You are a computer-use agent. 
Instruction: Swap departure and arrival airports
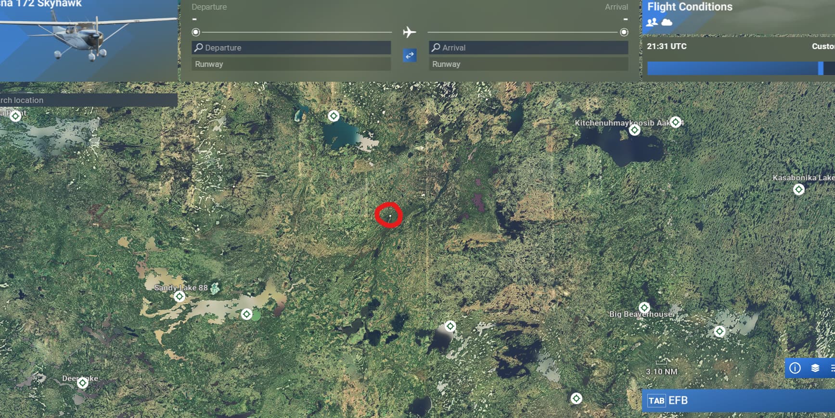click(409, 56)
